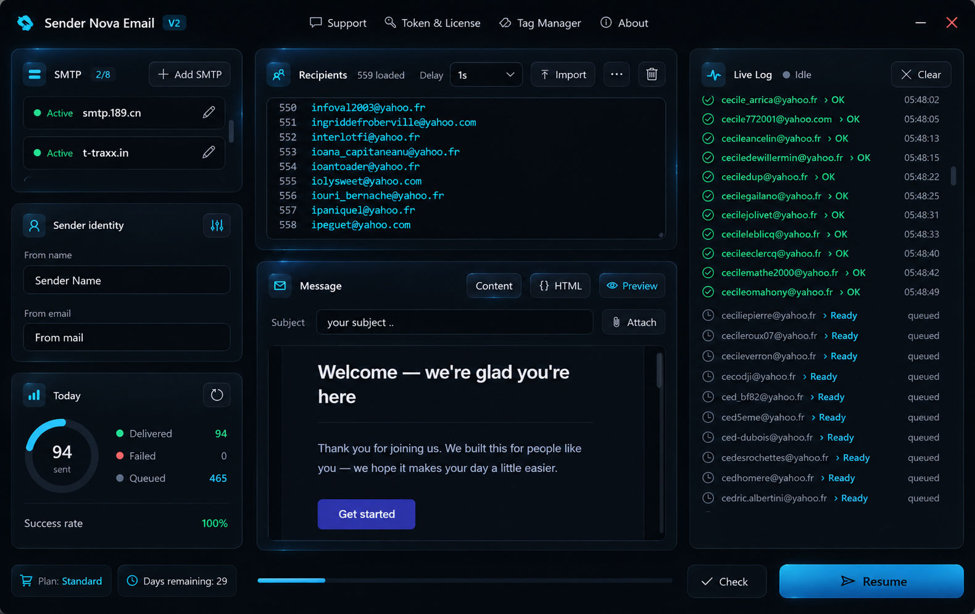This screenshot has height=614, width=975.
Task: Select recipient ioana_capitaneanu@yahoo.fr
Action: (x=386, y=152)
